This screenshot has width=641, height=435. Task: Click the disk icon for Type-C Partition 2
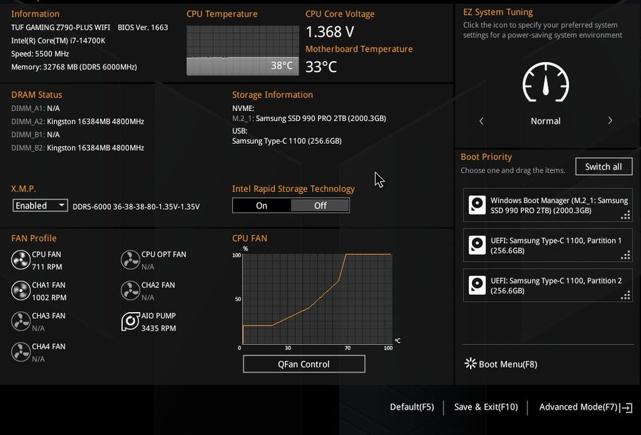click(x=477, y=285)
